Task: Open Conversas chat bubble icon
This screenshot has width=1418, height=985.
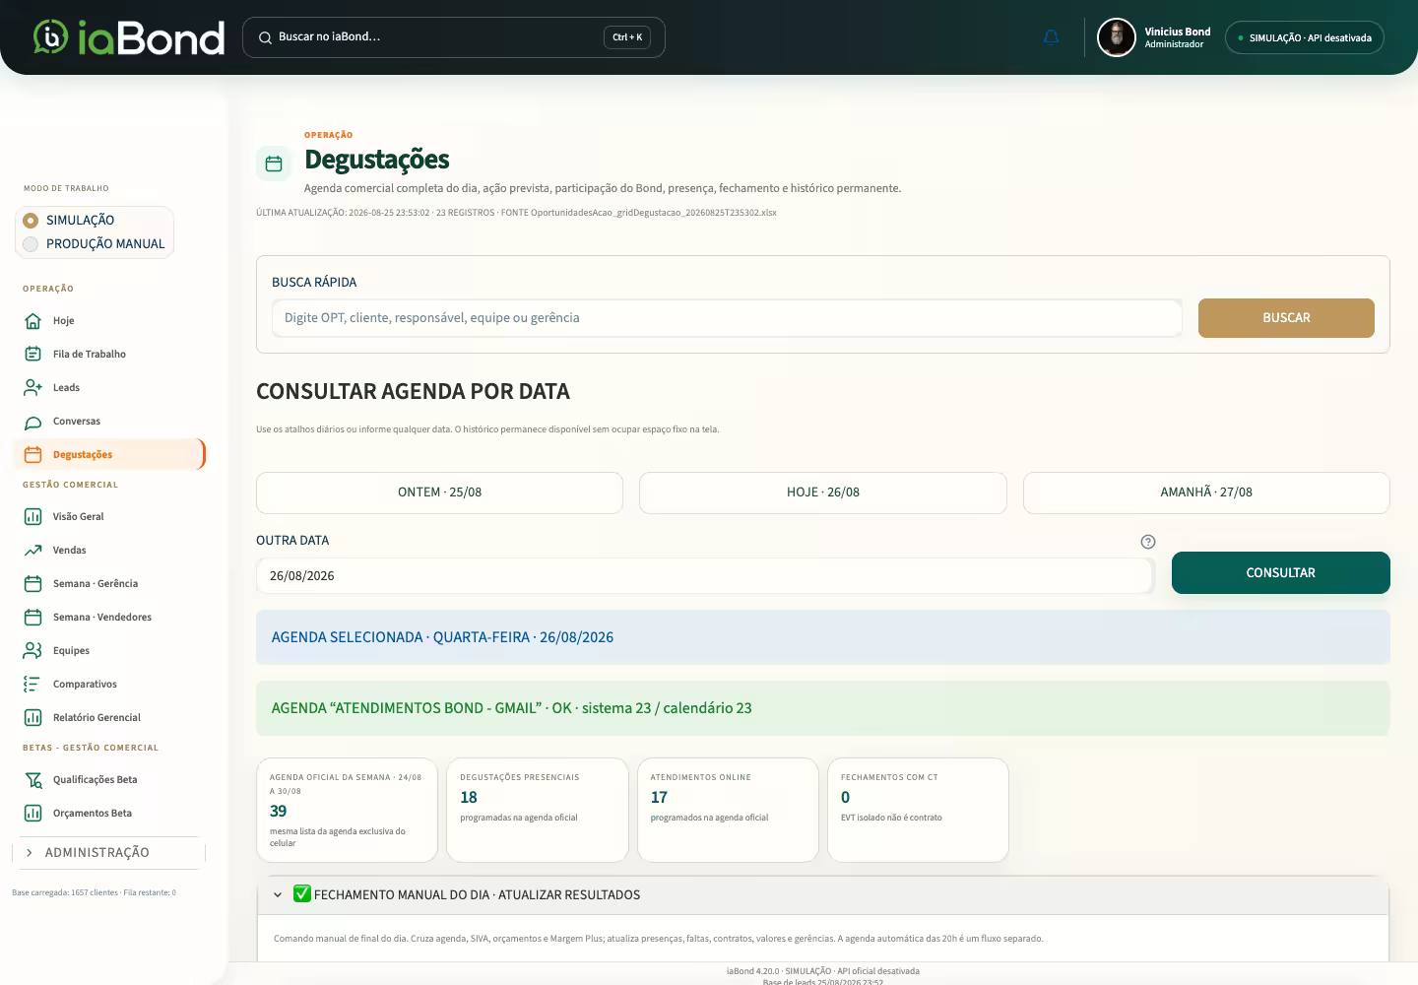Action: 32,422
